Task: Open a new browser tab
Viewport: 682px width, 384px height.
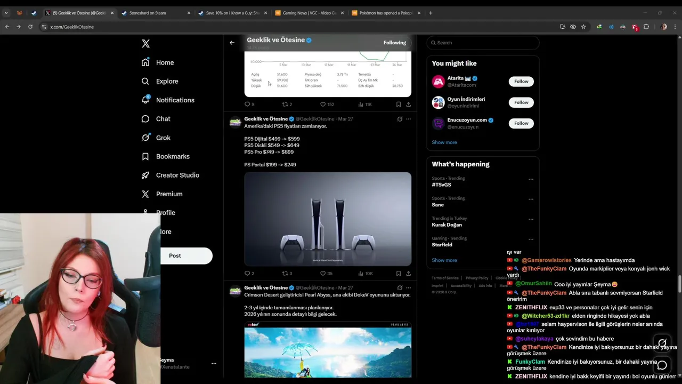Action: pyautogui.click(x=431, y=13)
